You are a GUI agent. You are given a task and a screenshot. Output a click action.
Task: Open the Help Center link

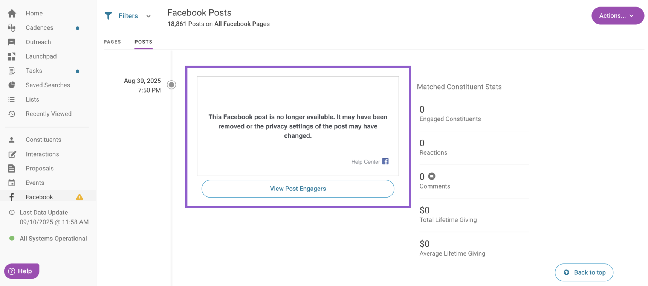tap(365, 162)
